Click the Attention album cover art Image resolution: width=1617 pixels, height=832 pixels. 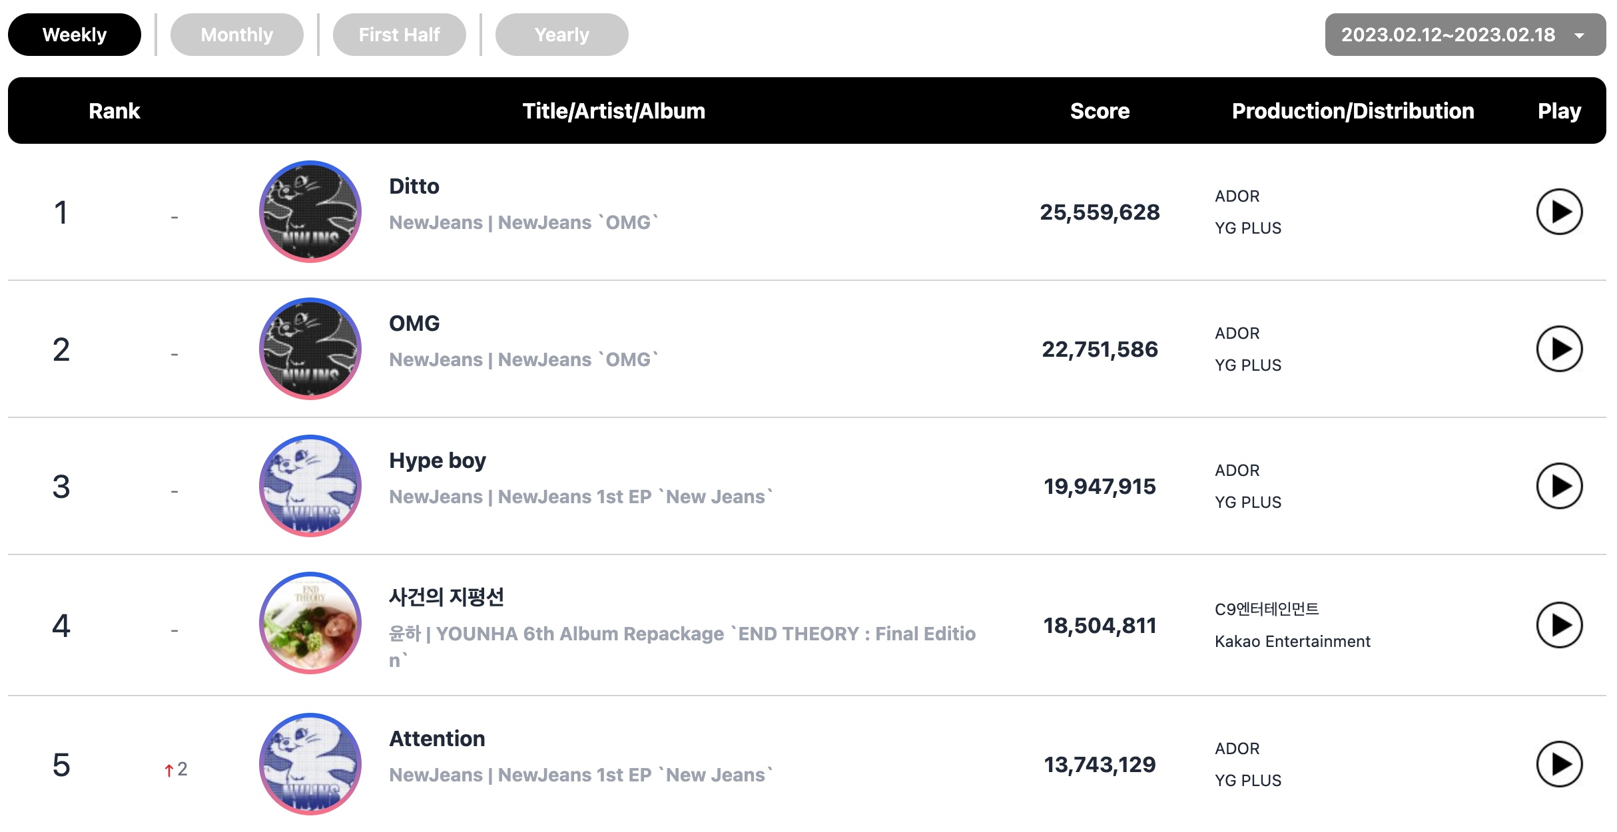coord(310,764)
